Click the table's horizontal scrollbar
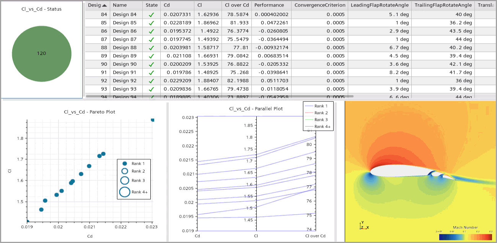This screenshot has width=497, height=243. pyautogui.click(x=220, y=96)
